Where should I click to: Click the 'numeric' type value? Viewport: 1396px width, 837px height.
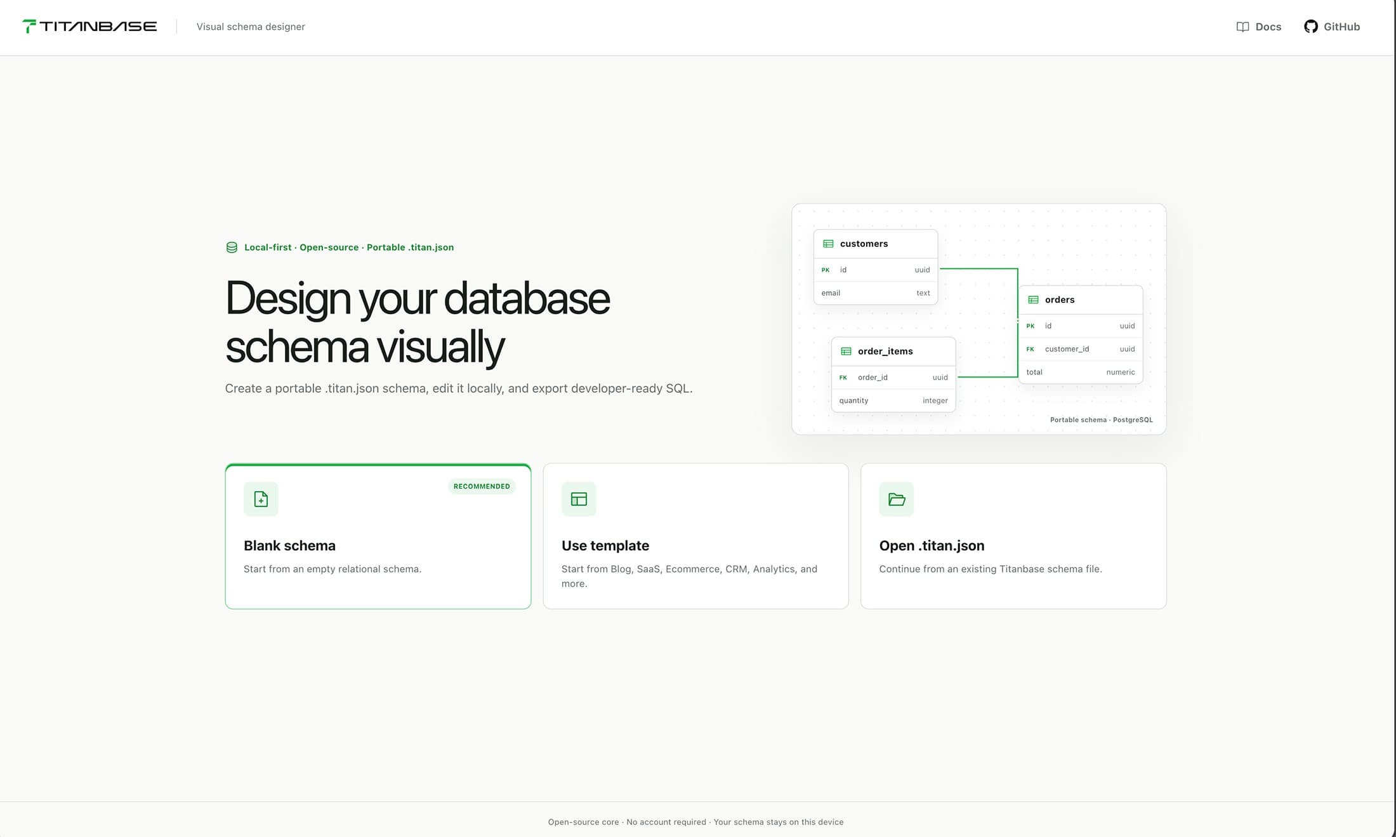pyautogui.click(x=1121, y=372)
